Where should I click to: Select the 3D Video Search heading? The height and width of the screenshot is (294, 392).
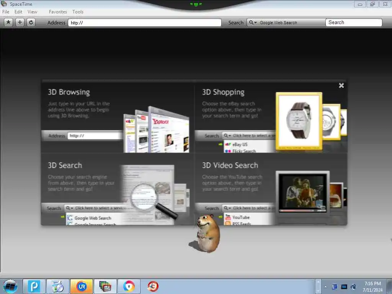[x=230, y=165]
